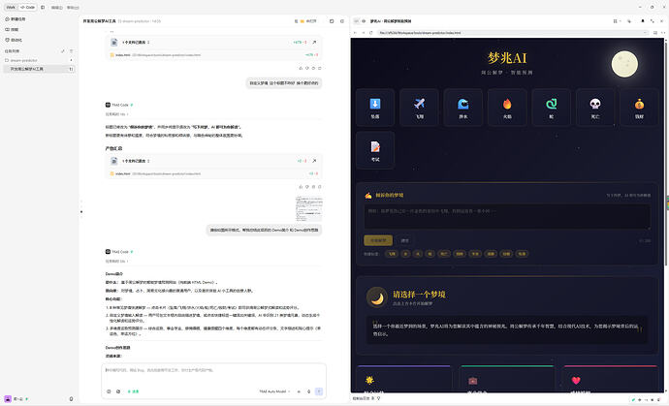This screenshot has width=669, height=406.
Task: Click the first quick tag chip below dream input
Action: (392, 254)
